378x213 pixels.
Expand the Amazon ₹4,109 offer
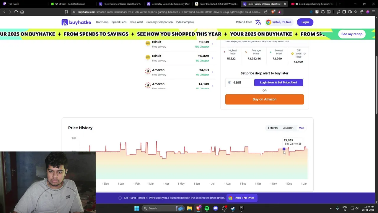[x=212, y=86]
